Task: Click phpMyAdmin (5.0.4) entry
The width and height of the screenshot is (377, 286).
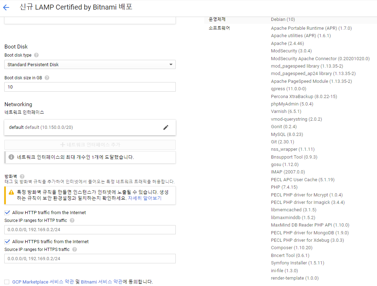Action: 292,104
